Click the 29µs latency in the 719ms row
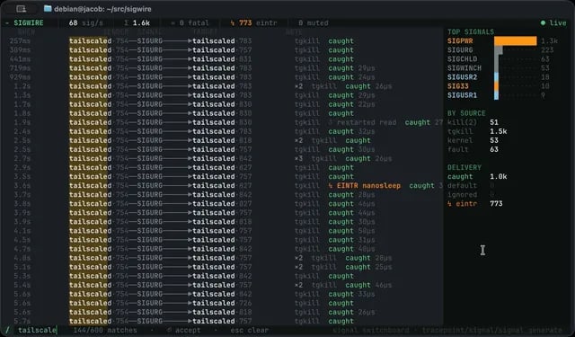Screen dimensions: 575x337 (x=367, y=67)
